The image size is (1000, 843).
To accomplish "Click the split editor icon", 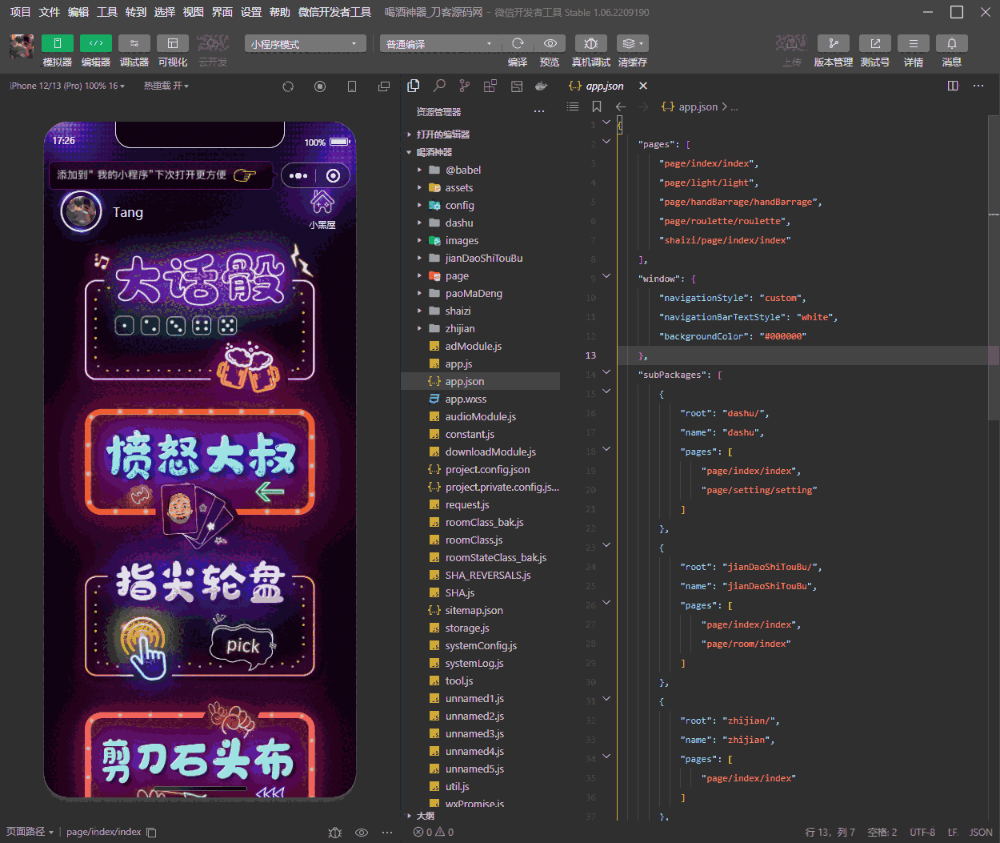I will point(952,86).
